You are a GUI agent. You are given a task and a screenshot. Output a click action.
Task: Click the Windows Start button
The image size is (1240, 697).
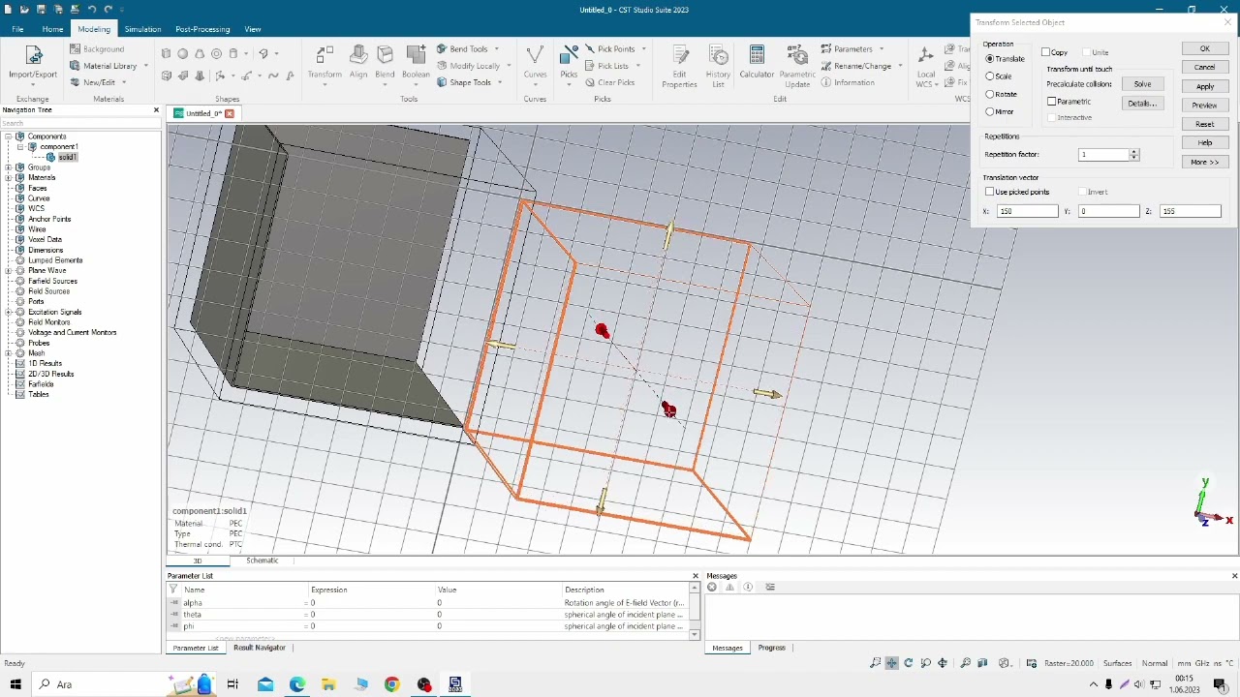click(x=15, y=684)
